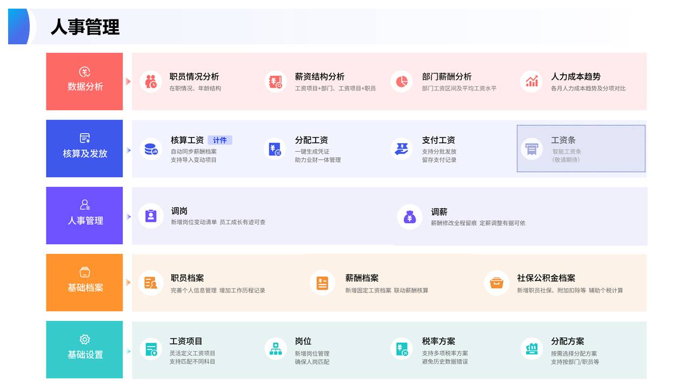This screenshot has height=389, width=692.
Task: Open the 分配工资 icon
Action: (x=275, y=149)
